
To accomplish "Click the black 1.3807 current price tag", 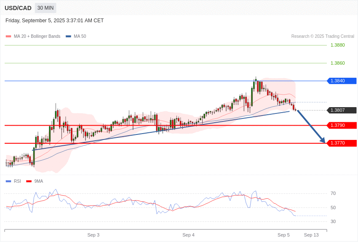I will click(x=342, y=110).
